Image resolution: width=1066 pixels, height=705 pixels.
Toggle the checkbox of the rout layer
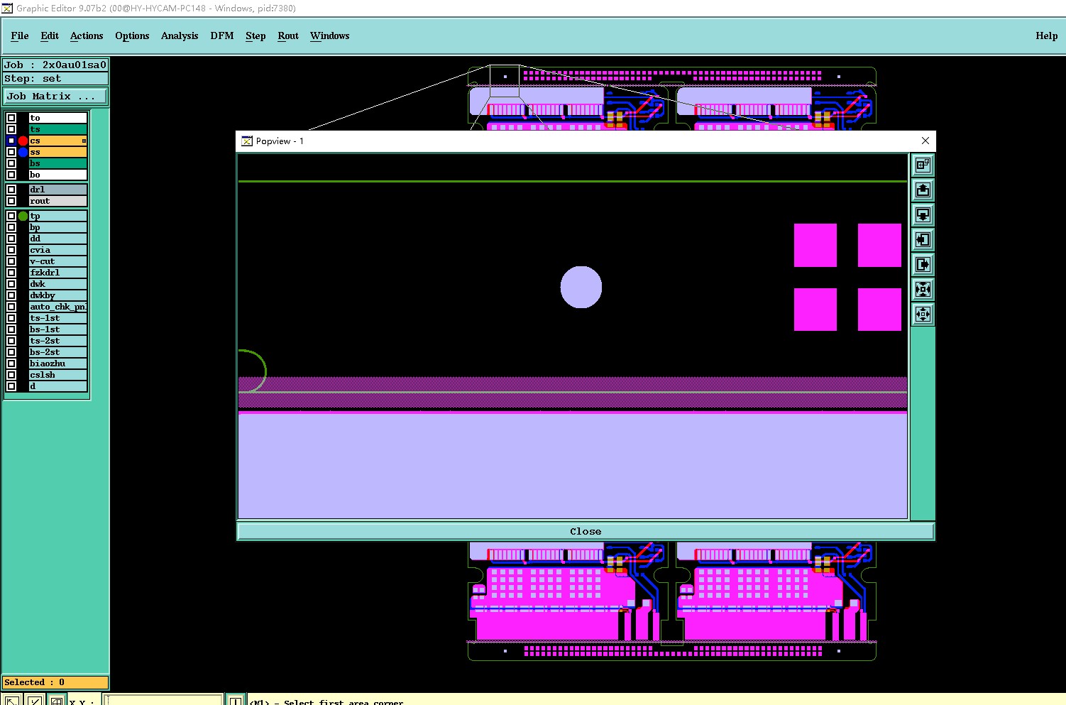11,201
